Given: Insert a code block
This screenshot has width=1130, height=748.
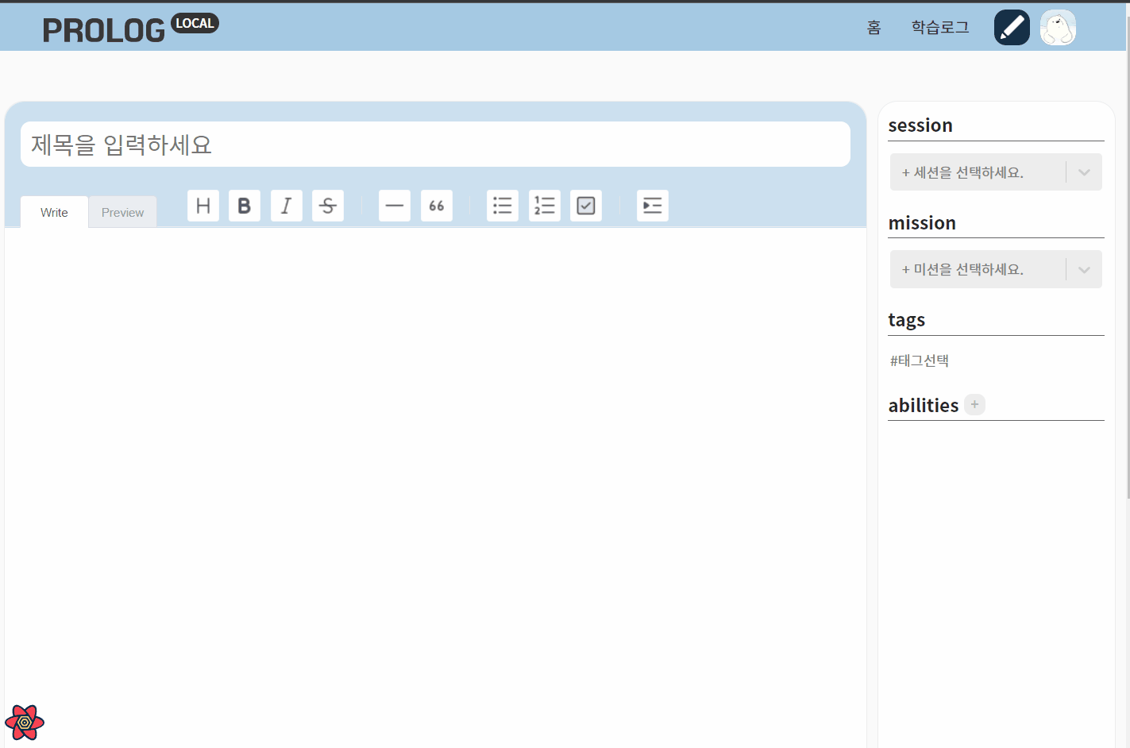Looking at the screenshot, I should tap(653, 206).
